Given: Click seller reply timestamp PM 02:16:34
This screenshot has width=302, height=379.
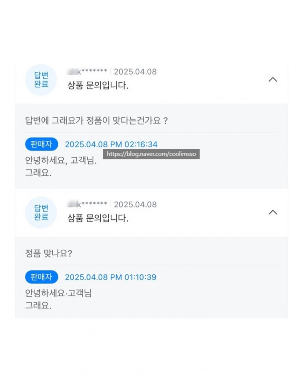Looking at the screenshot, I should [111, 144].
